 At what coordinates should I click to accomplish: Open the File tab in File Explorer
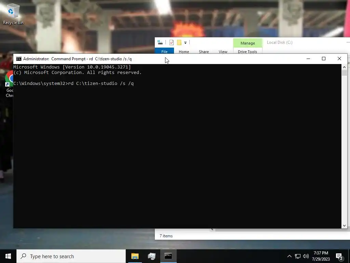(164, 51)
